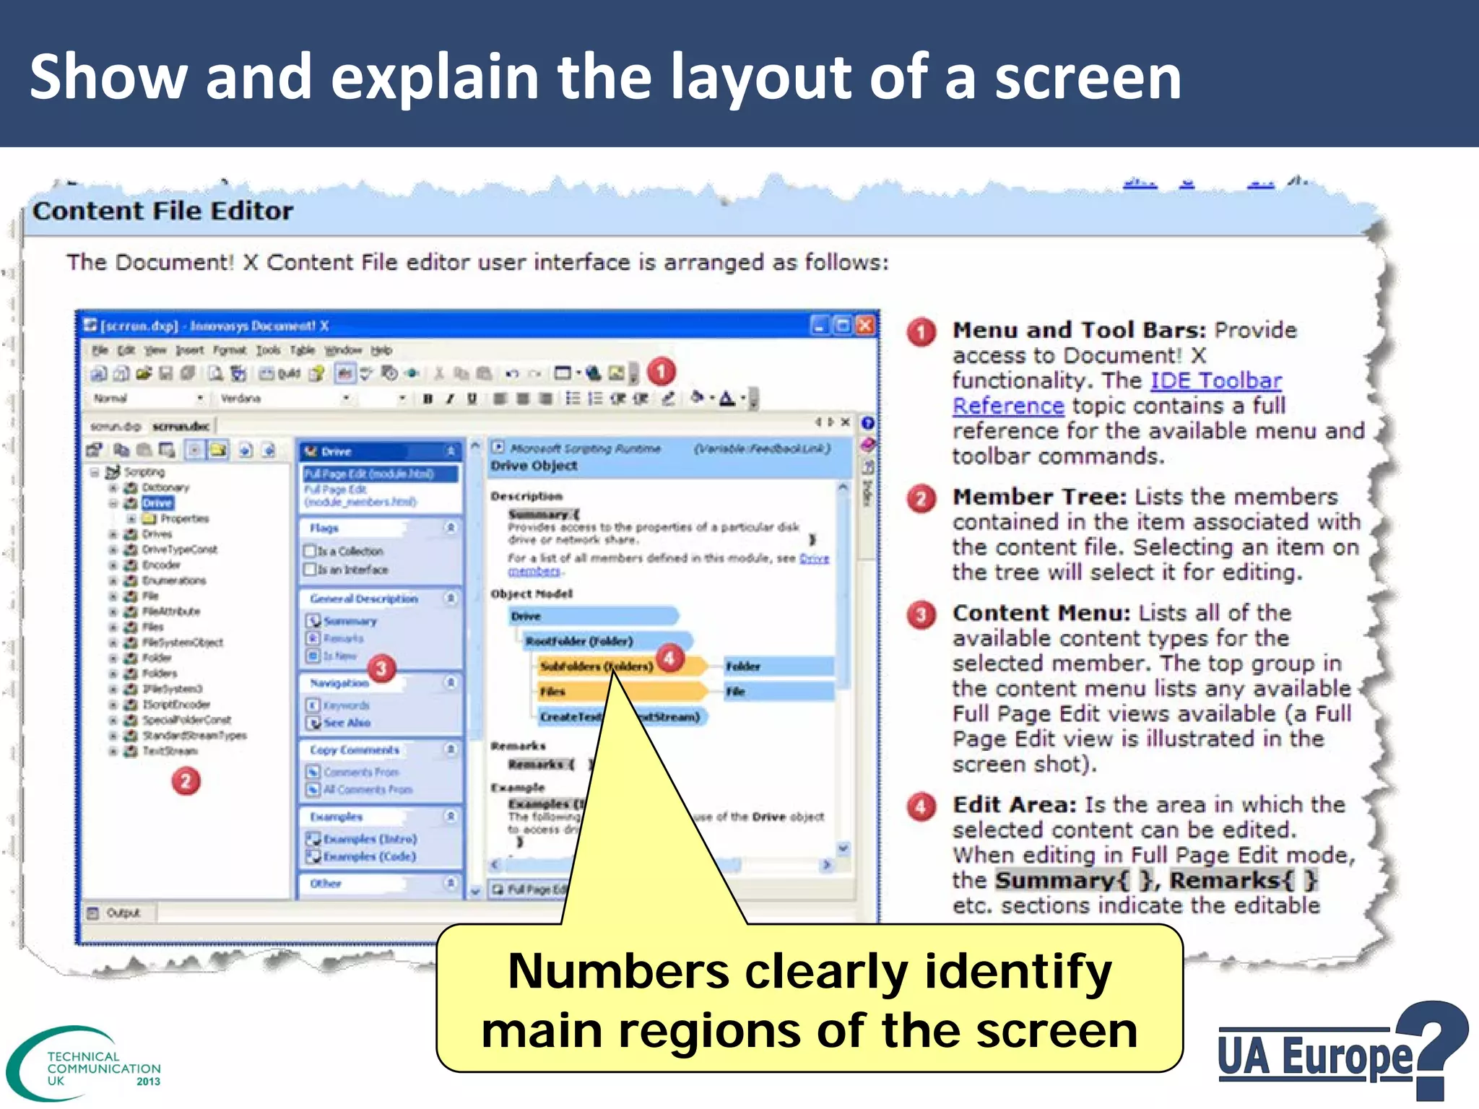Screen dimensions: 1479x1109
Task: Click the Print Preview magnifier icon
Action: (215, 373)
